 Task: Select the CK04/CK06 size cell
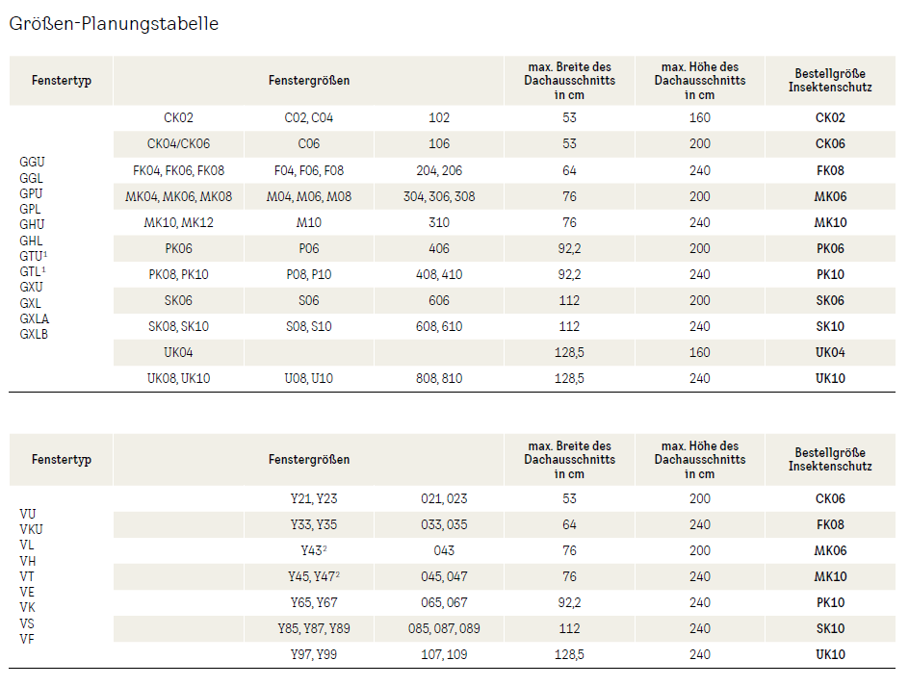pos(178,144)
